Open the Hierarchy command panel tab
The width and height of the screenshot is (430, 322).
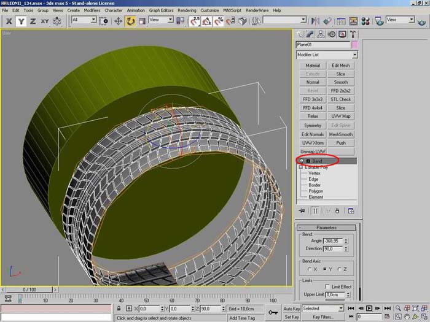click(x=321, y=34)
